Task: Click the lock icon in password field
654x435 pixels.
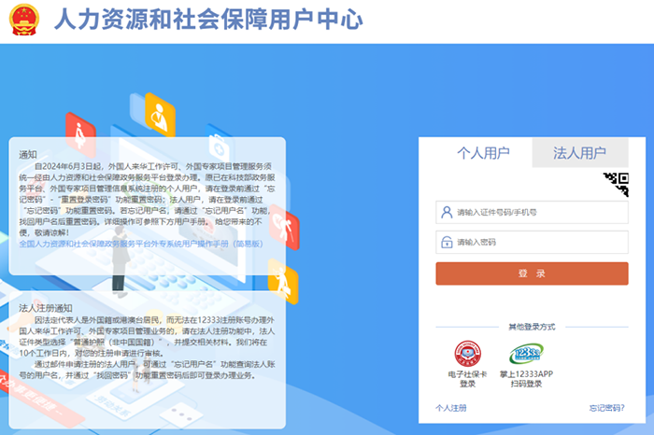Action: [x=447, y=242]
